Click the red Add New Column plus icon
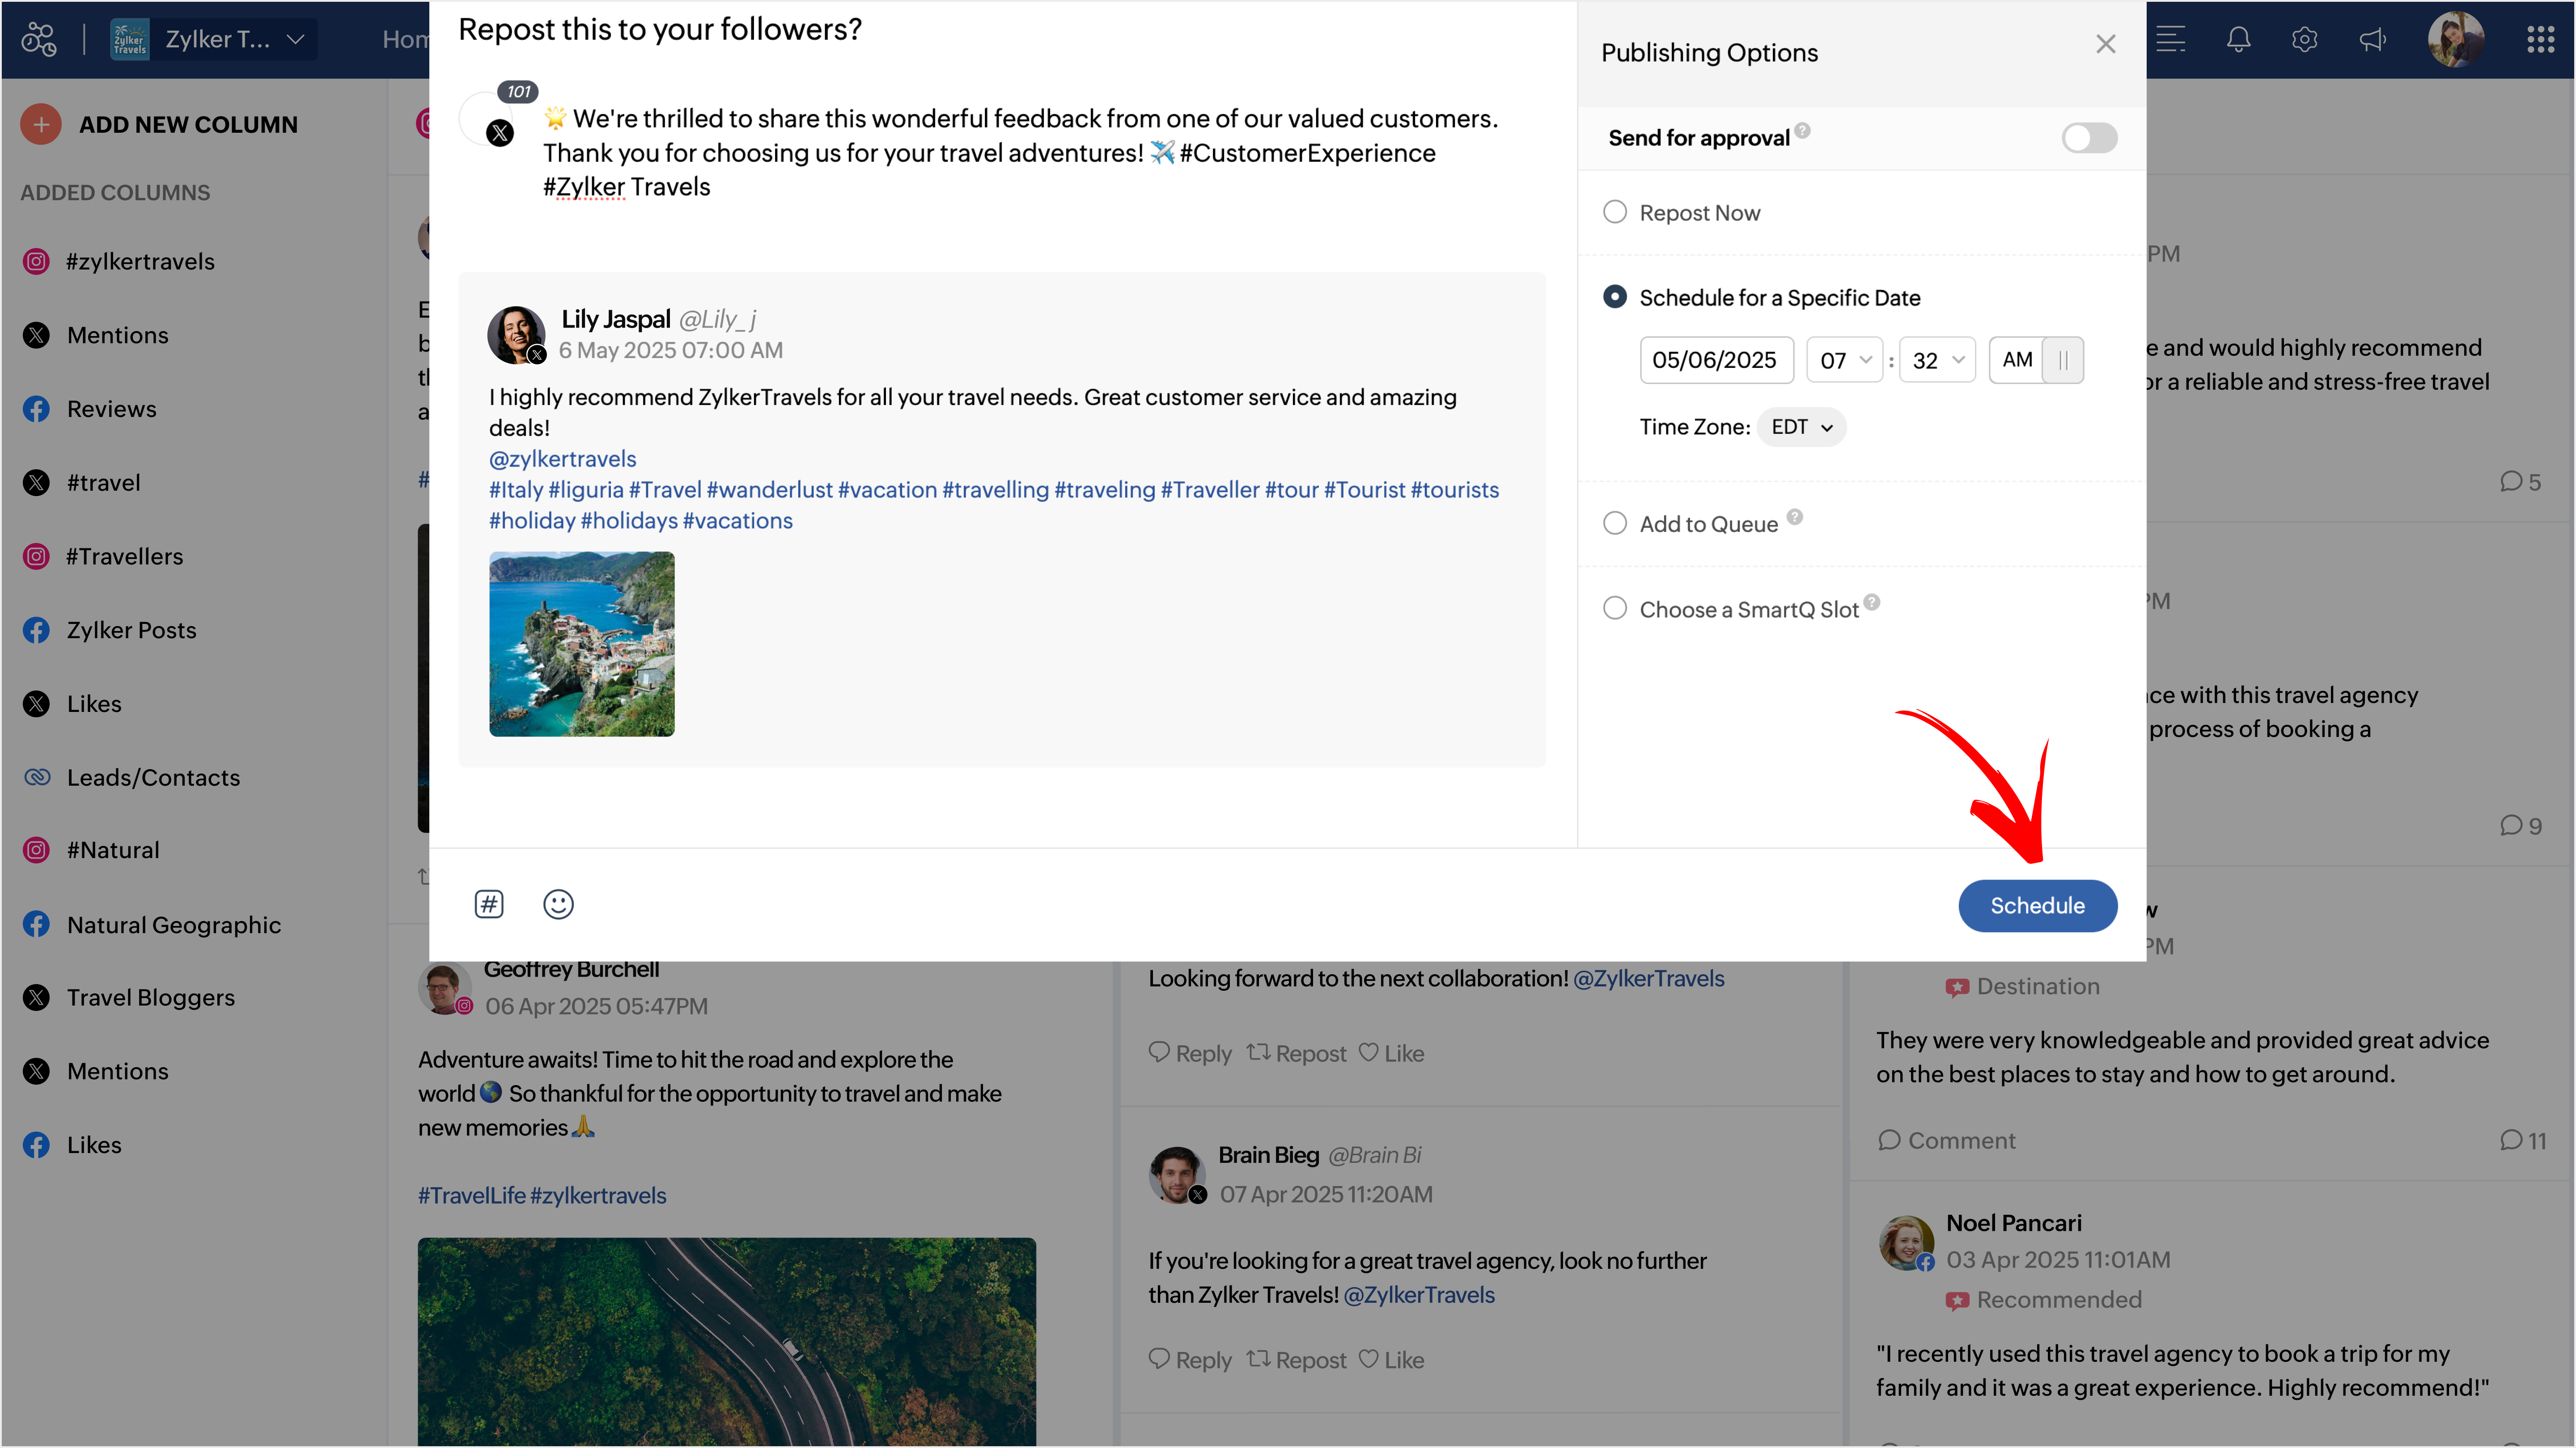Viewport: 2576px width, 1448px height. coord(41,124)
